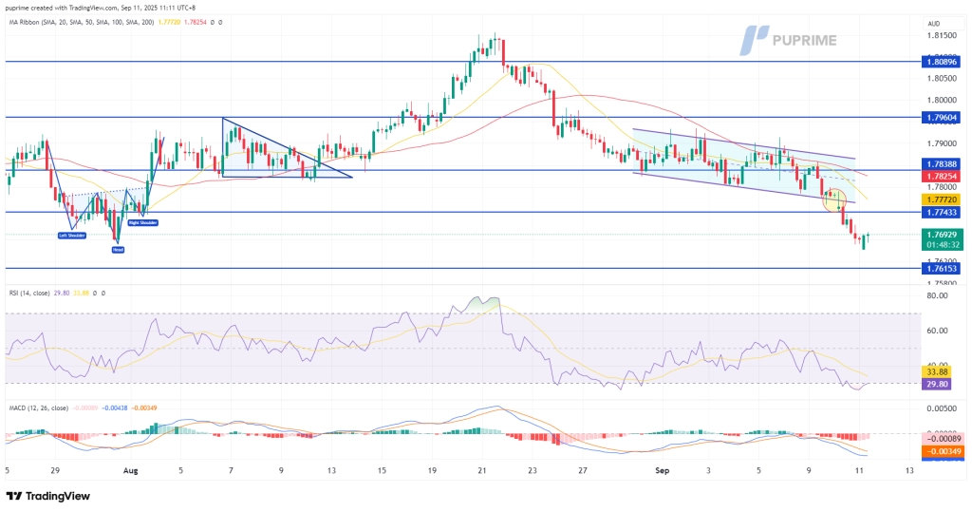Click the green 1.76929 current price label
This screenshot has width=972, height=512.
point(942,236)
